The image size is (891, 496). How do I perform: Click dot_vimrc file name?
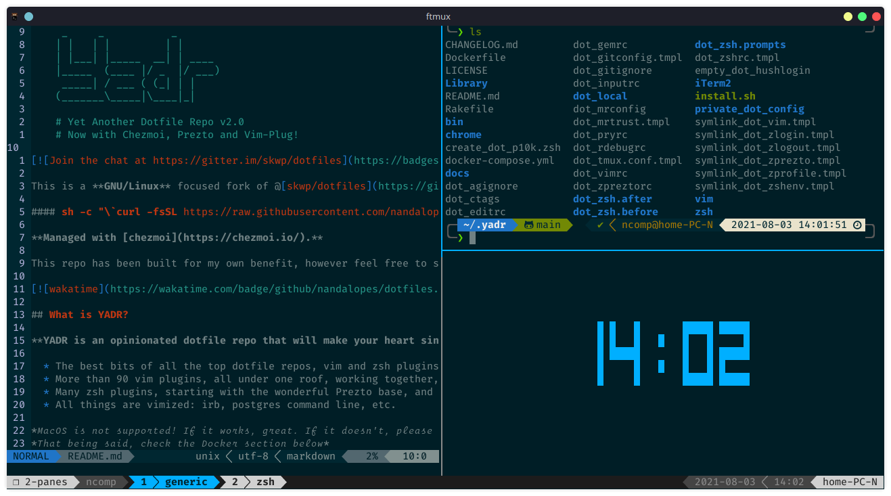point(600,173)
